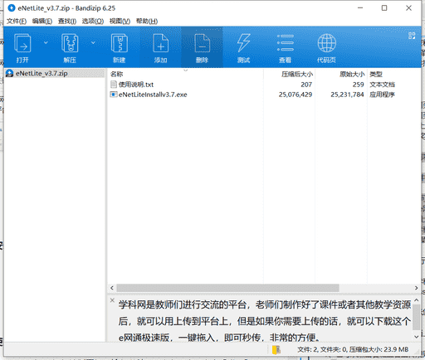Click the Extract (解压) toolbar icon
The image size is (425, 360).
(70, 43)
